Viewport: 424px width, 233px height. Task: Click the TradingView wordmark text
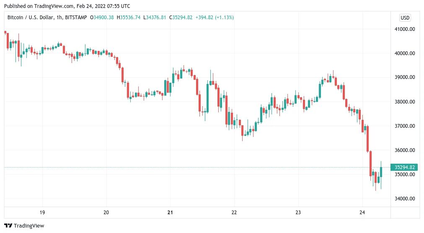click(x=29, y=226)
